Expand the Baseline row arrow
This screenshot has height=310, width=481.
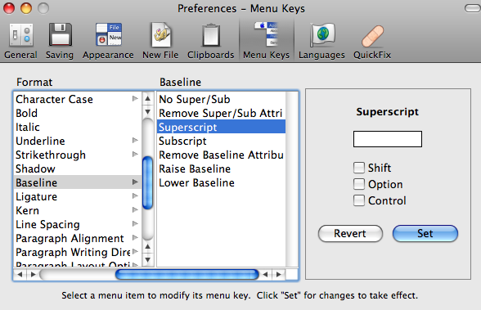click(x=135, y=182)
